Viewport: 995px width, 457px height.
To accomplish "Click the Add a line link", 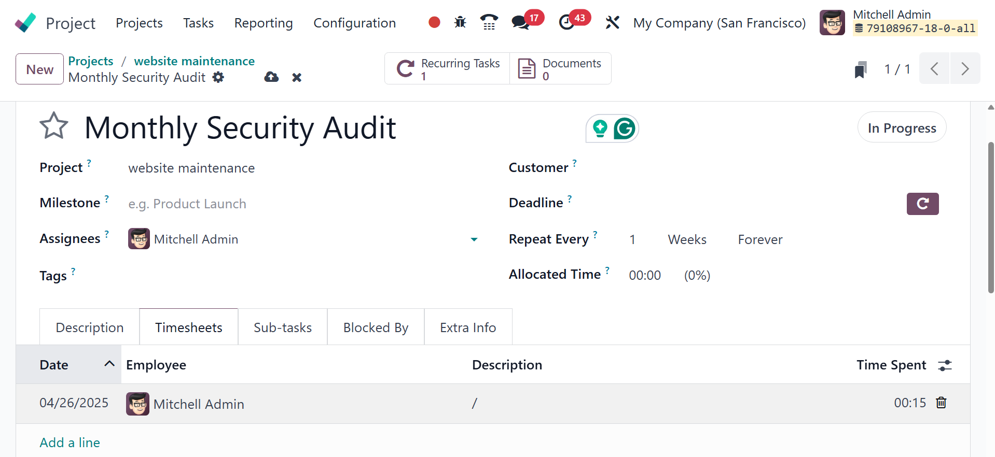I will pyautogui.click(x=70, y=442).
